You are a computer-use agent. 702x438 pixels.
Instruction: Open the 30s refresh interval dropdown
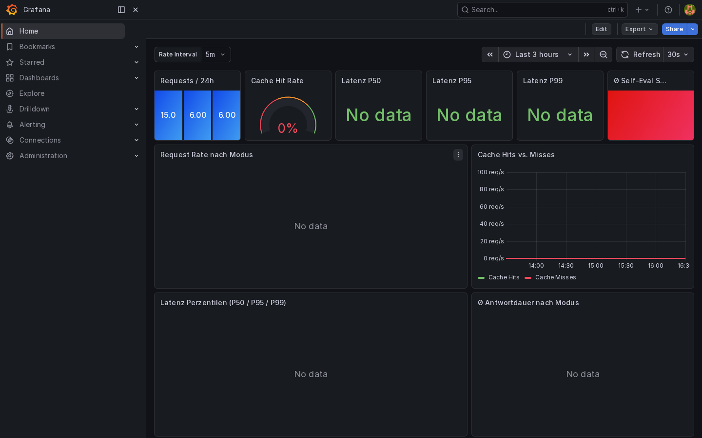(678, 55)
